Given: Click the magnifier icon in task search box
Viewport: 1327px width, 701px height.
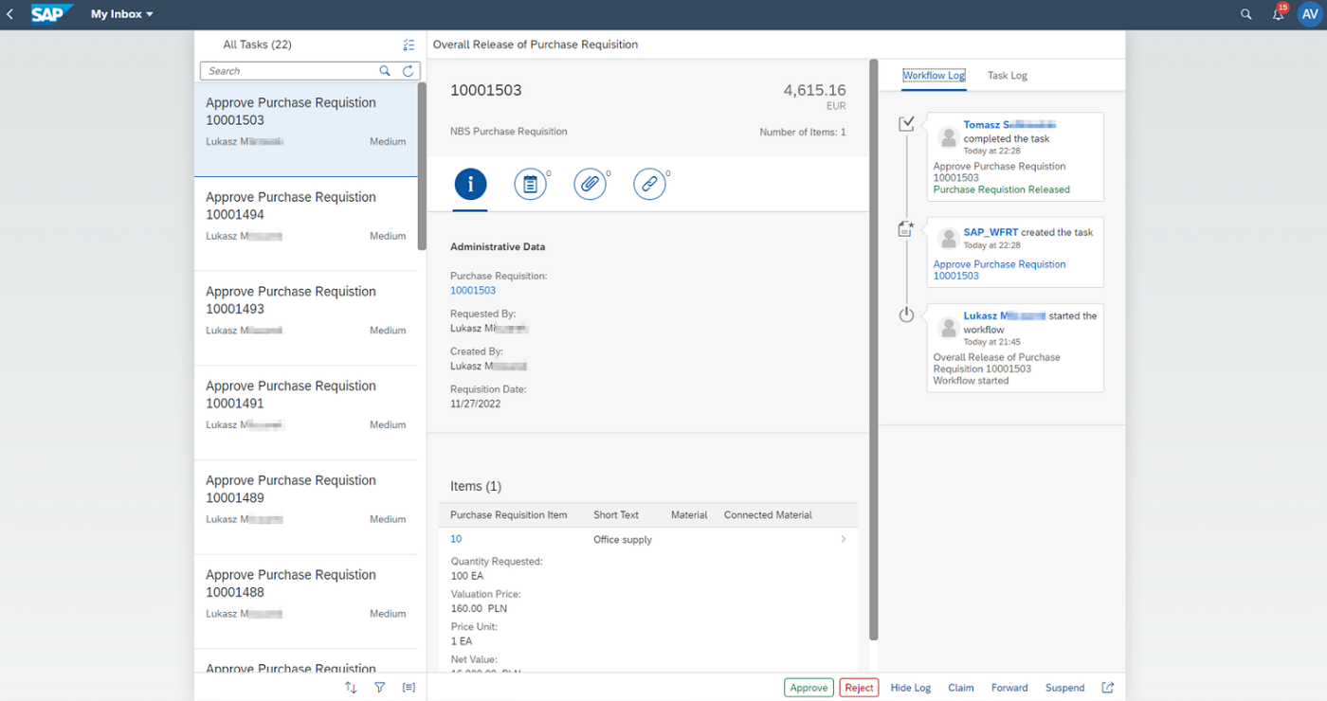Looking at the screenshot, I should [x=385, y=71].
